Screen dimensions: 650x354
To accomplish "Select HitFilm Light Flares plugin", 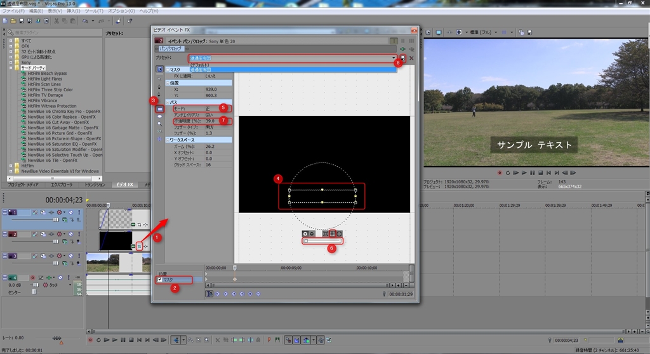I will (x=45, y=79).
